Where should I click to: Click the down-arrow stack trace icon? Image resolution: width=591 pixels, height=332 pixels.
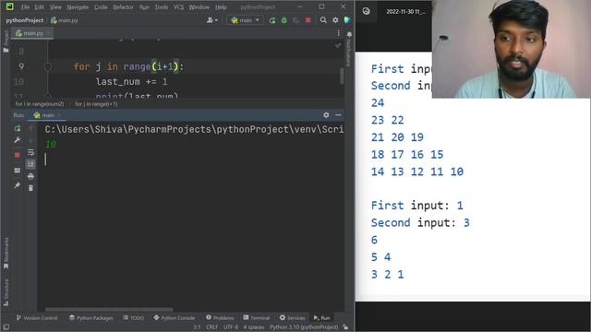pos(30,140)
